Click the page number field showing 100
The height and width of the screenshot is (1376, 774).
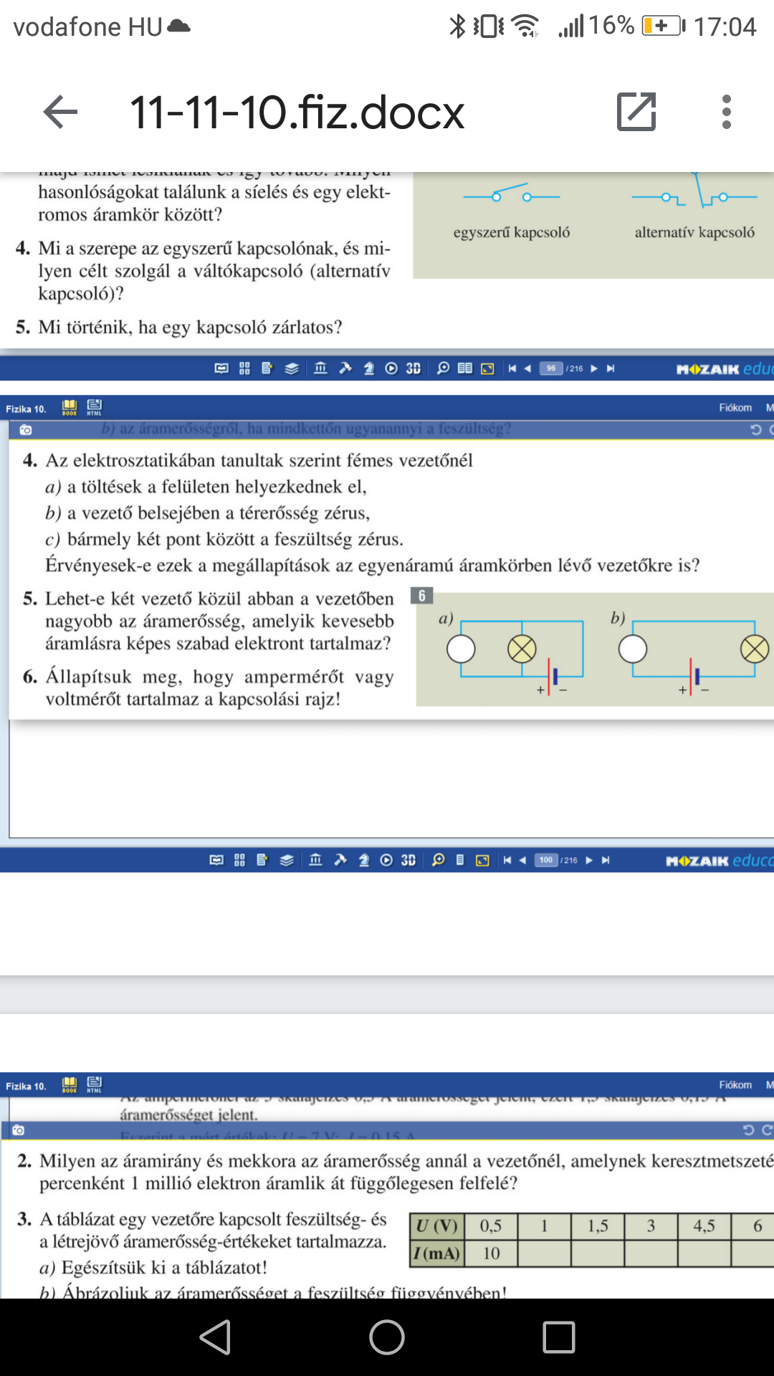[546, 860]
